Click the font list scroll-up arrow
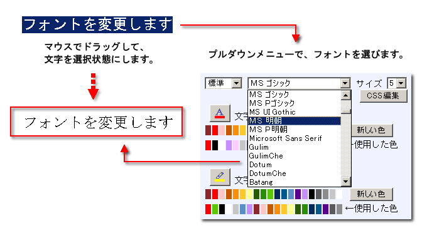This screenshot has height=238, width=427. click(345, 95)
